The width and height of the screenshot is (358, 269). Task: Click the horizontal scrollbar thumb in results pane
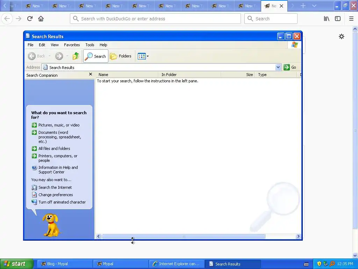(x=184, y=236)
